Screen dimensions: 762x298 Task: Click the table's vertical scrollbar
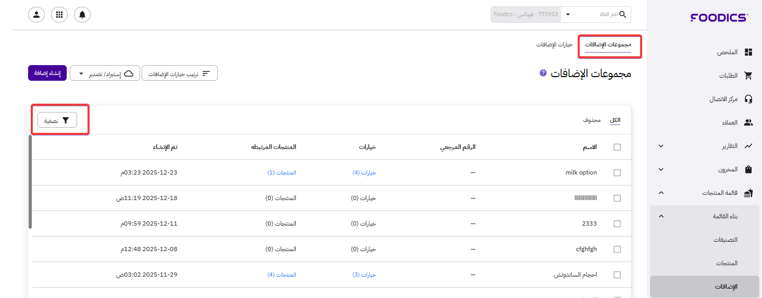30,182
